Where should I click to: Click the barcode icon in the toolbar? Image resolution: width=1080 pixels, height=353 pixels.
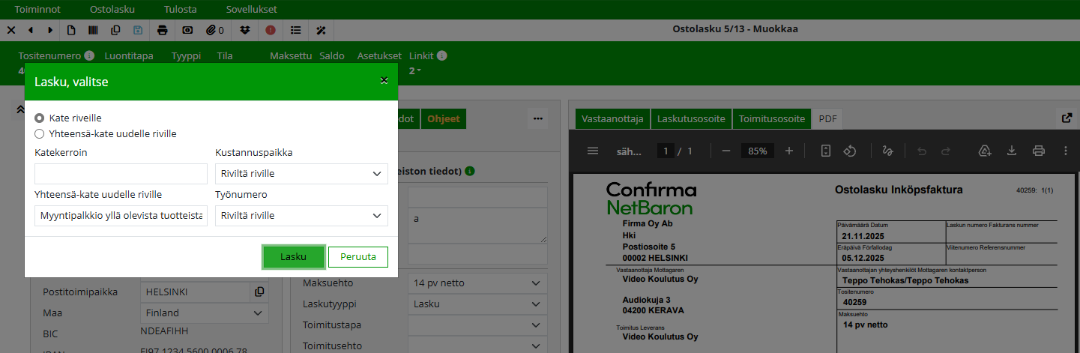click(x=93, y=30)
